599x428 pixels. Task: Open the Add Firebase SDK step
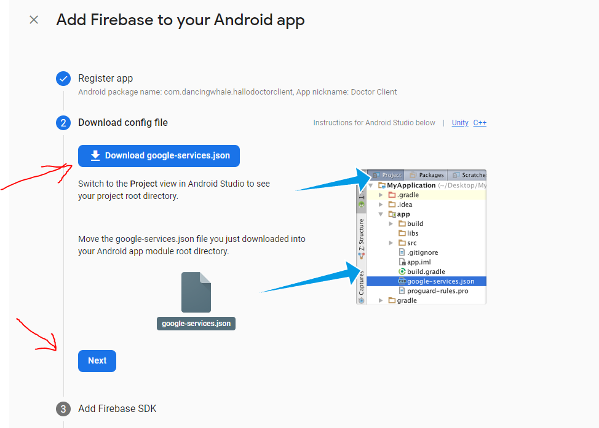(117, 409)
